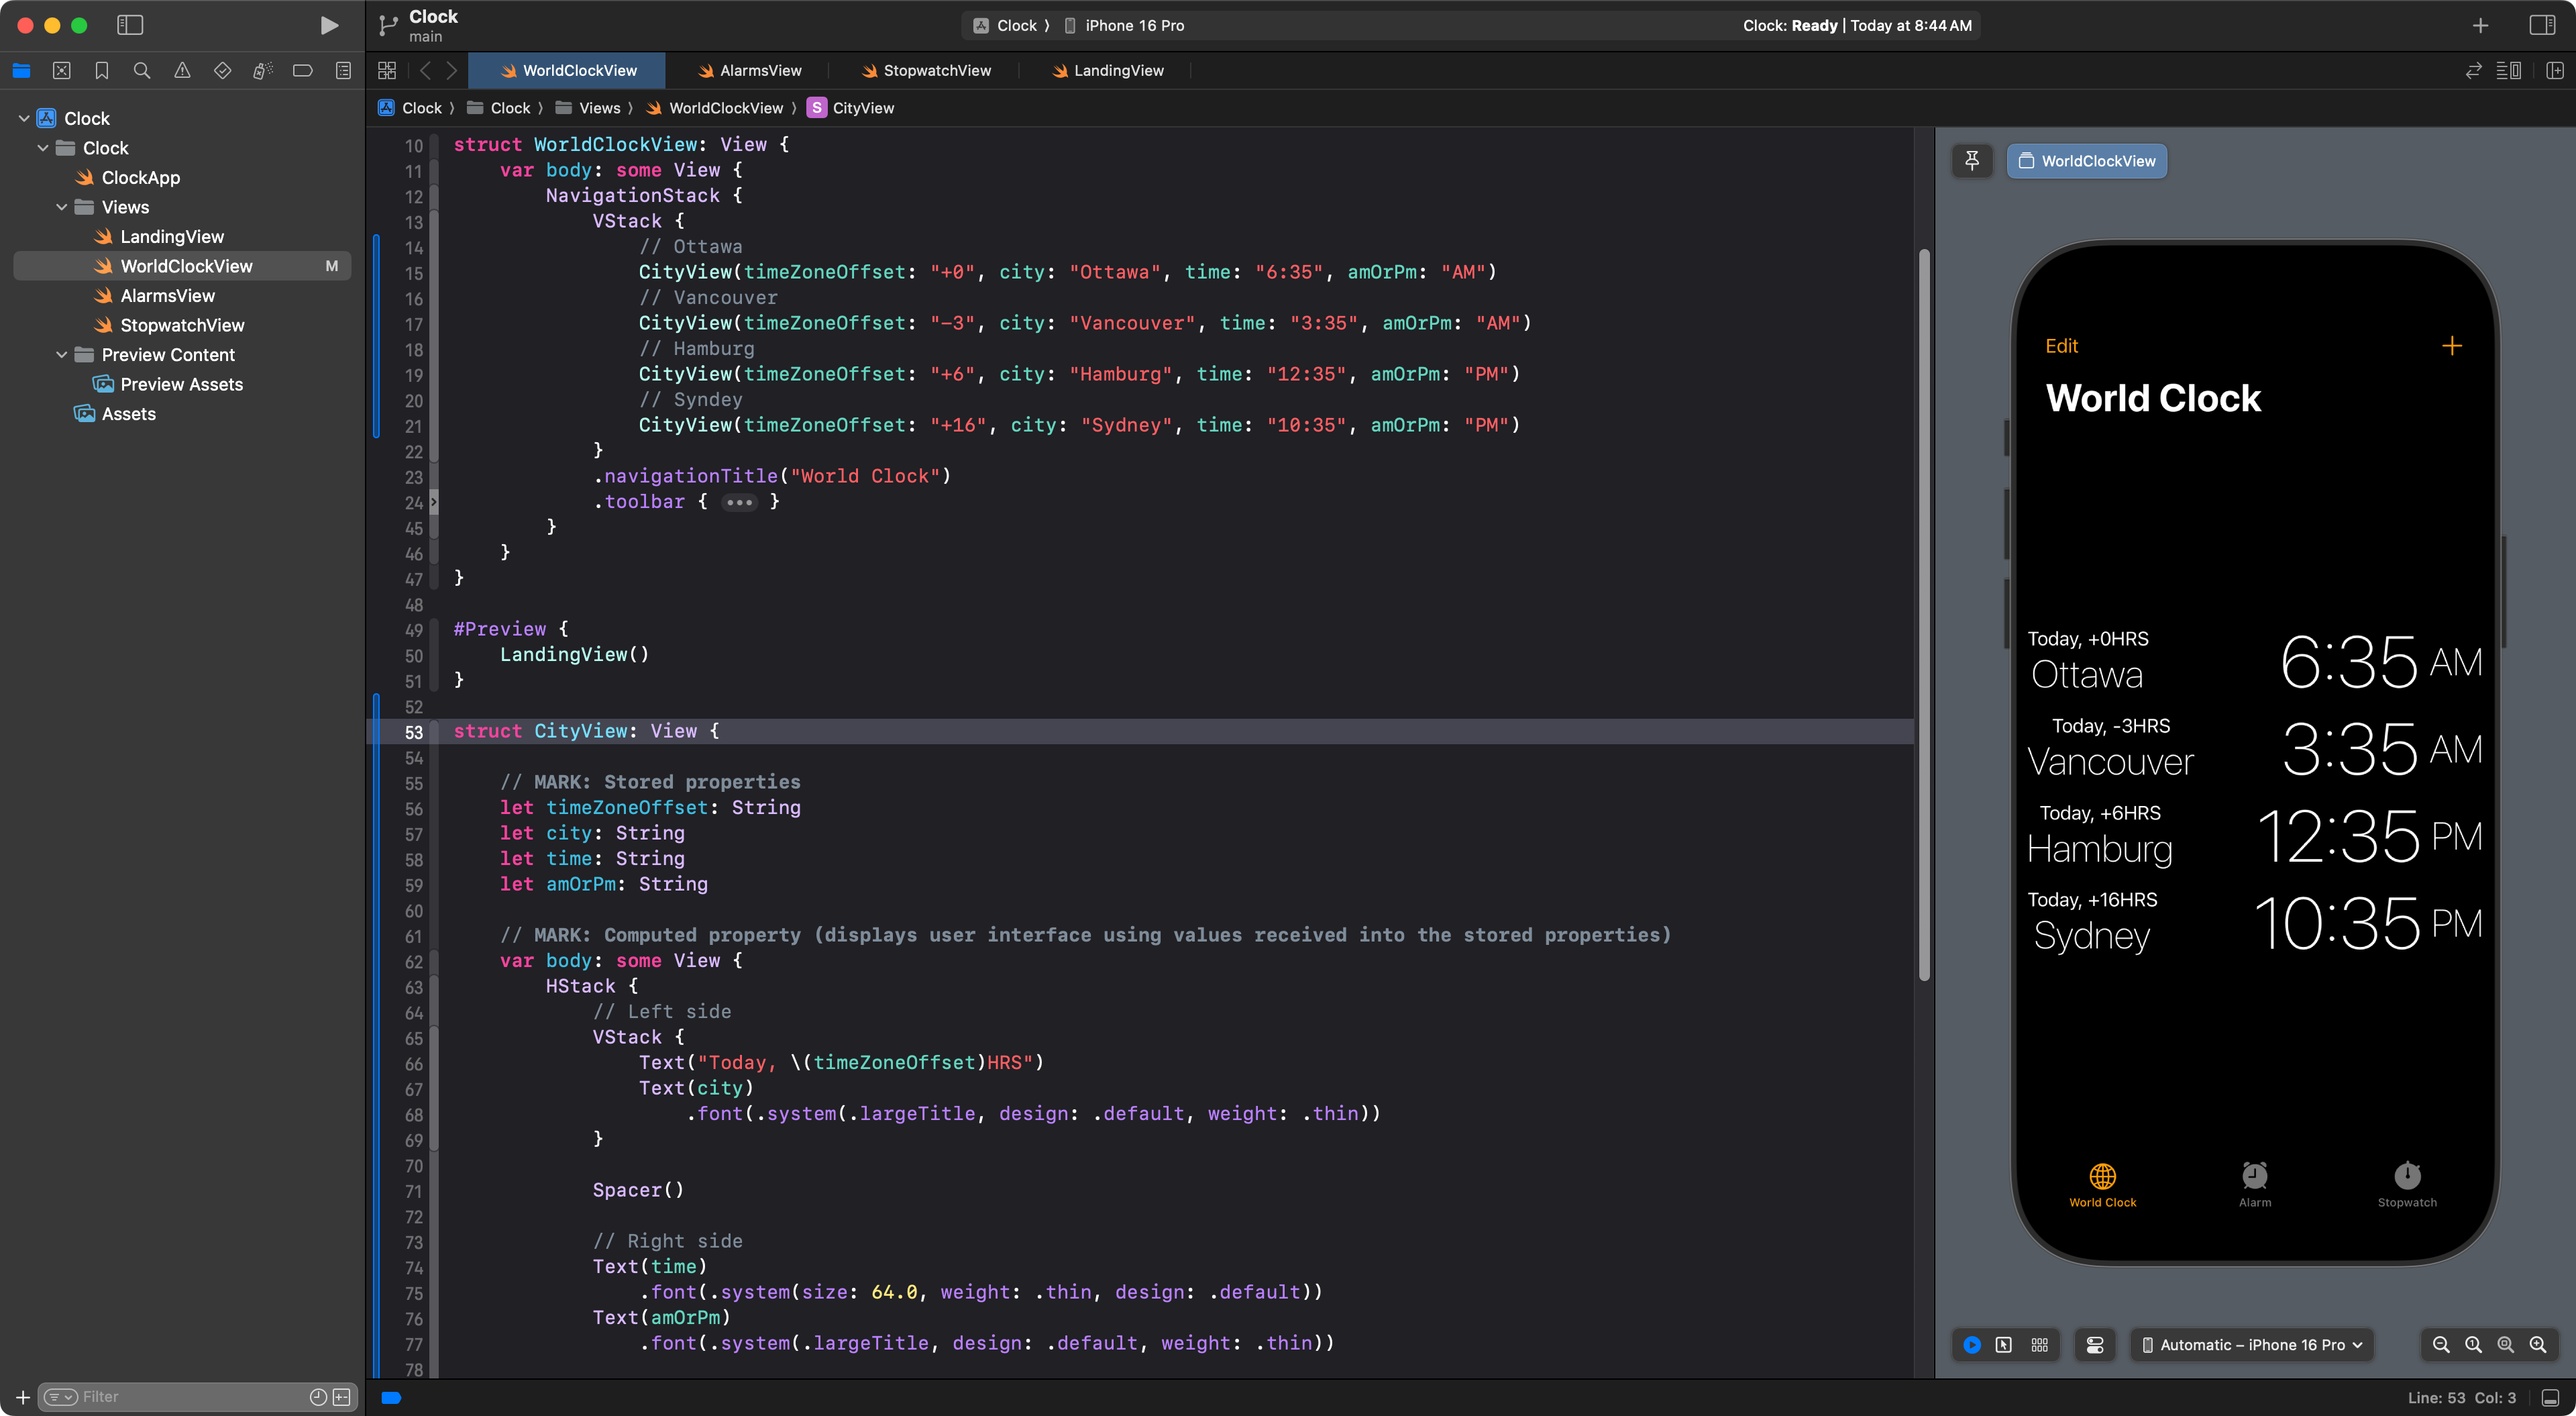Viewport: 2576px width, 1416px height.
Task: Collapse the Preview Content folder
Action: pos(62,354)
